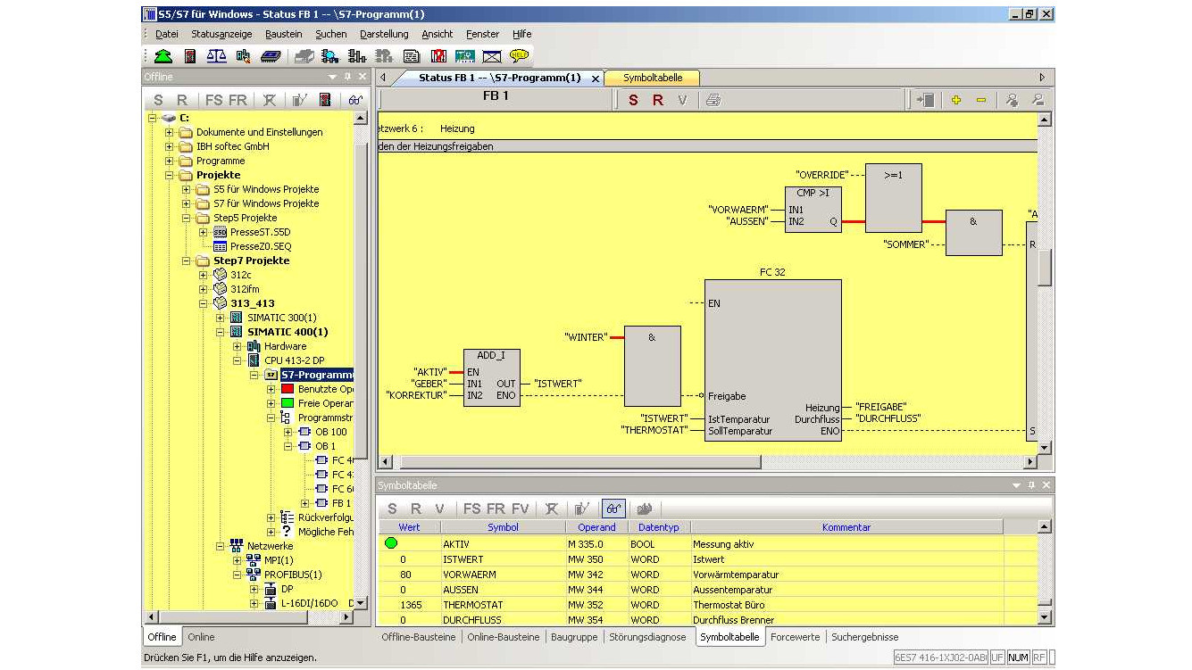The image size is (1192, 670).
Task: Click the memory chip toolbar icon
Action: [272, 54]
